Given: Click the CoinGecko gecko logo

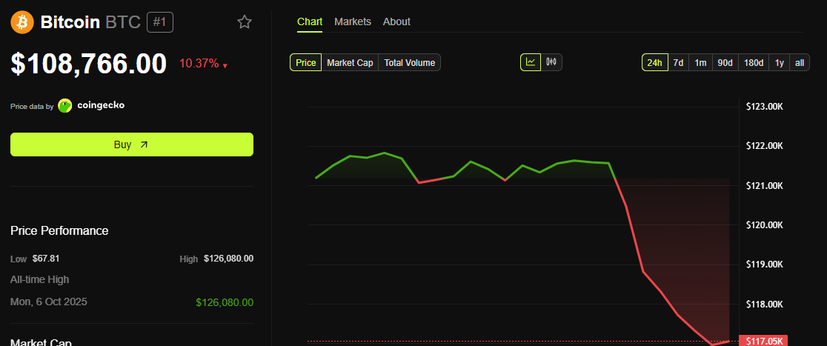Looking at the screenshot, I should 65,105.
